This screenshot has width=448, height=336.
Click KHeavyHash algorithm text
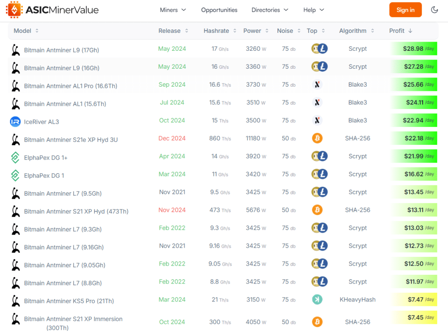[x=357, y=299]
